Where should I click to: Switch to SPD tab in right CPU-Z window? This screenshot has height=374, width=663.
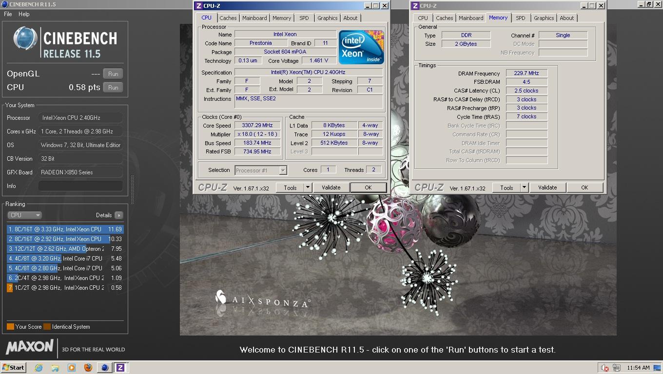coord(521,18)
